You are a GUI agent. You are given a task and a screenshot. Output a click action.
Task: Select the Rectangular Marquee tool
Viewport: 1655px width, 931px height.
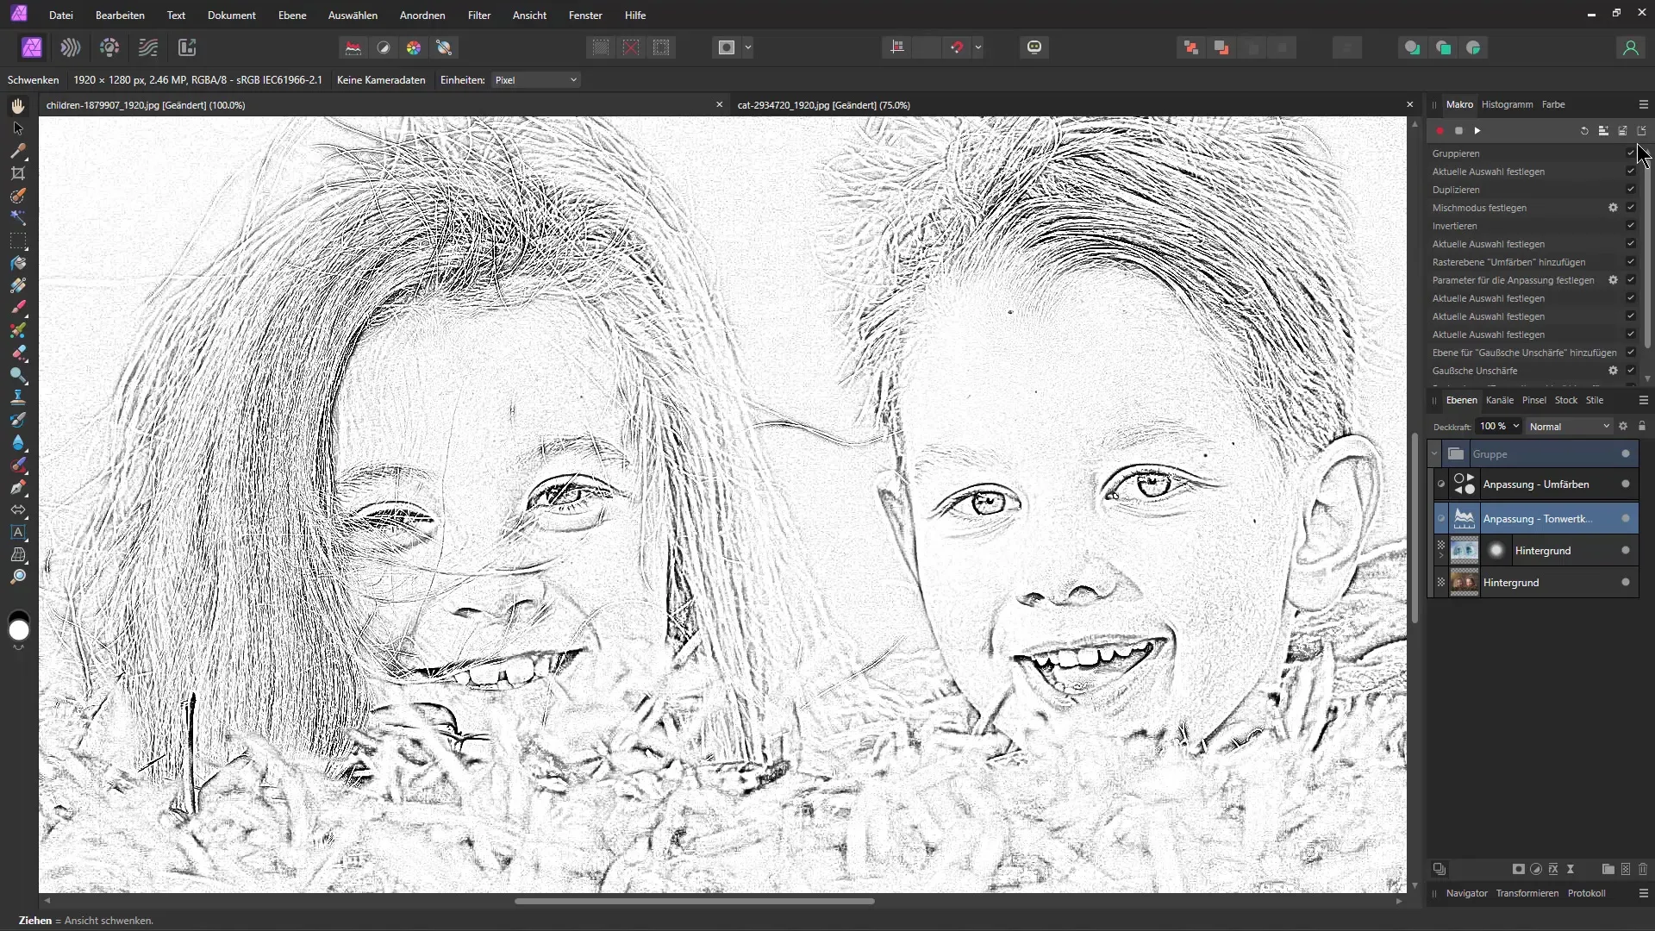(x=18, y=241)
